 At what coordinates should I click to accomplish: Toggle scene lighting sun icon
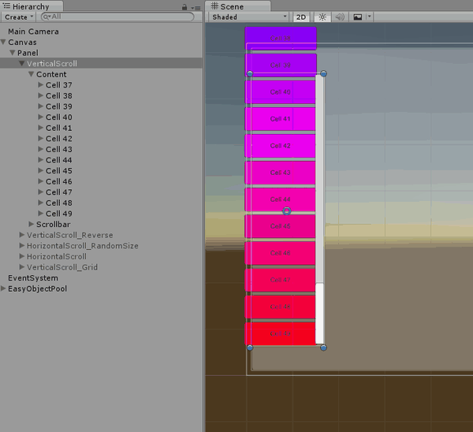click(x=322, y=17)
